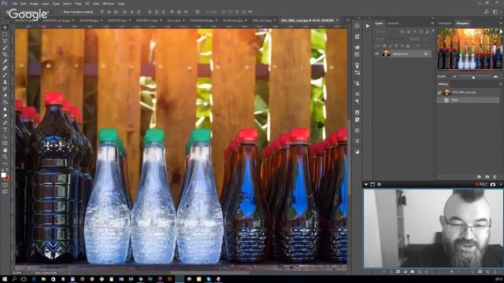Screen dimensions: 504x283
Task: Select the Path Selection tool
Action: [x=5, y=136]
